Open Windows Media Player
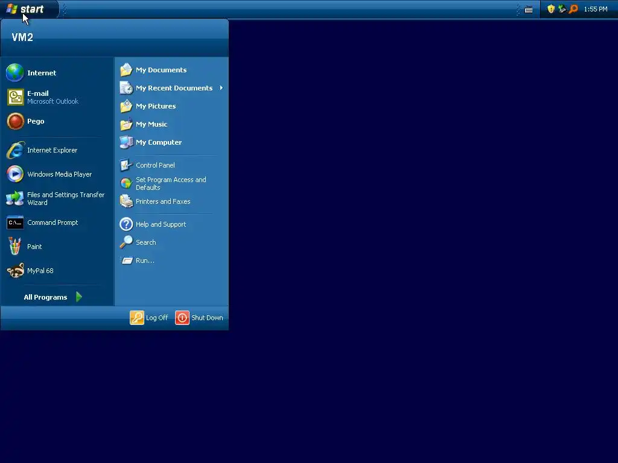This screenshot has width=618, height=463. point(57,174)
